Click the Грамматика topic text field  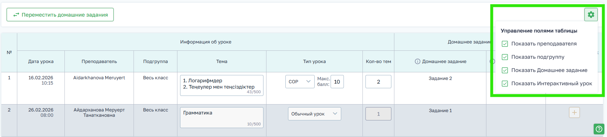tap(221, 117)
